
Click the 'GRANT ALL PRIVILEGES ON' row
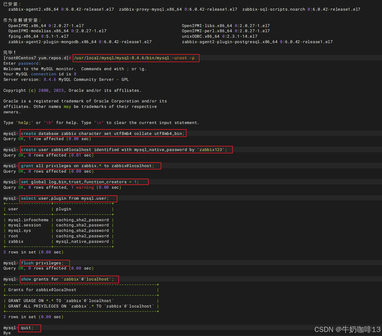click(x=81, y=306)
